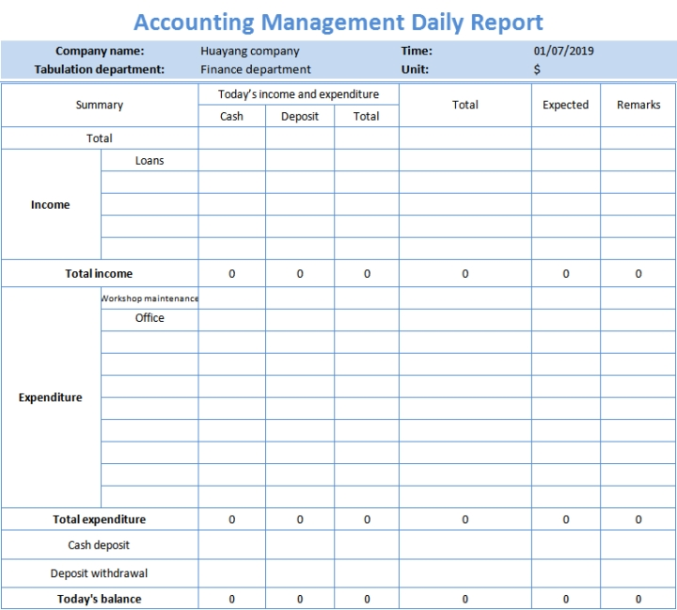Image resolution: width=677 pixels, height=610 pixels.
Task: Select the Deposit withdrawal row label
Action: click(99, 573)
